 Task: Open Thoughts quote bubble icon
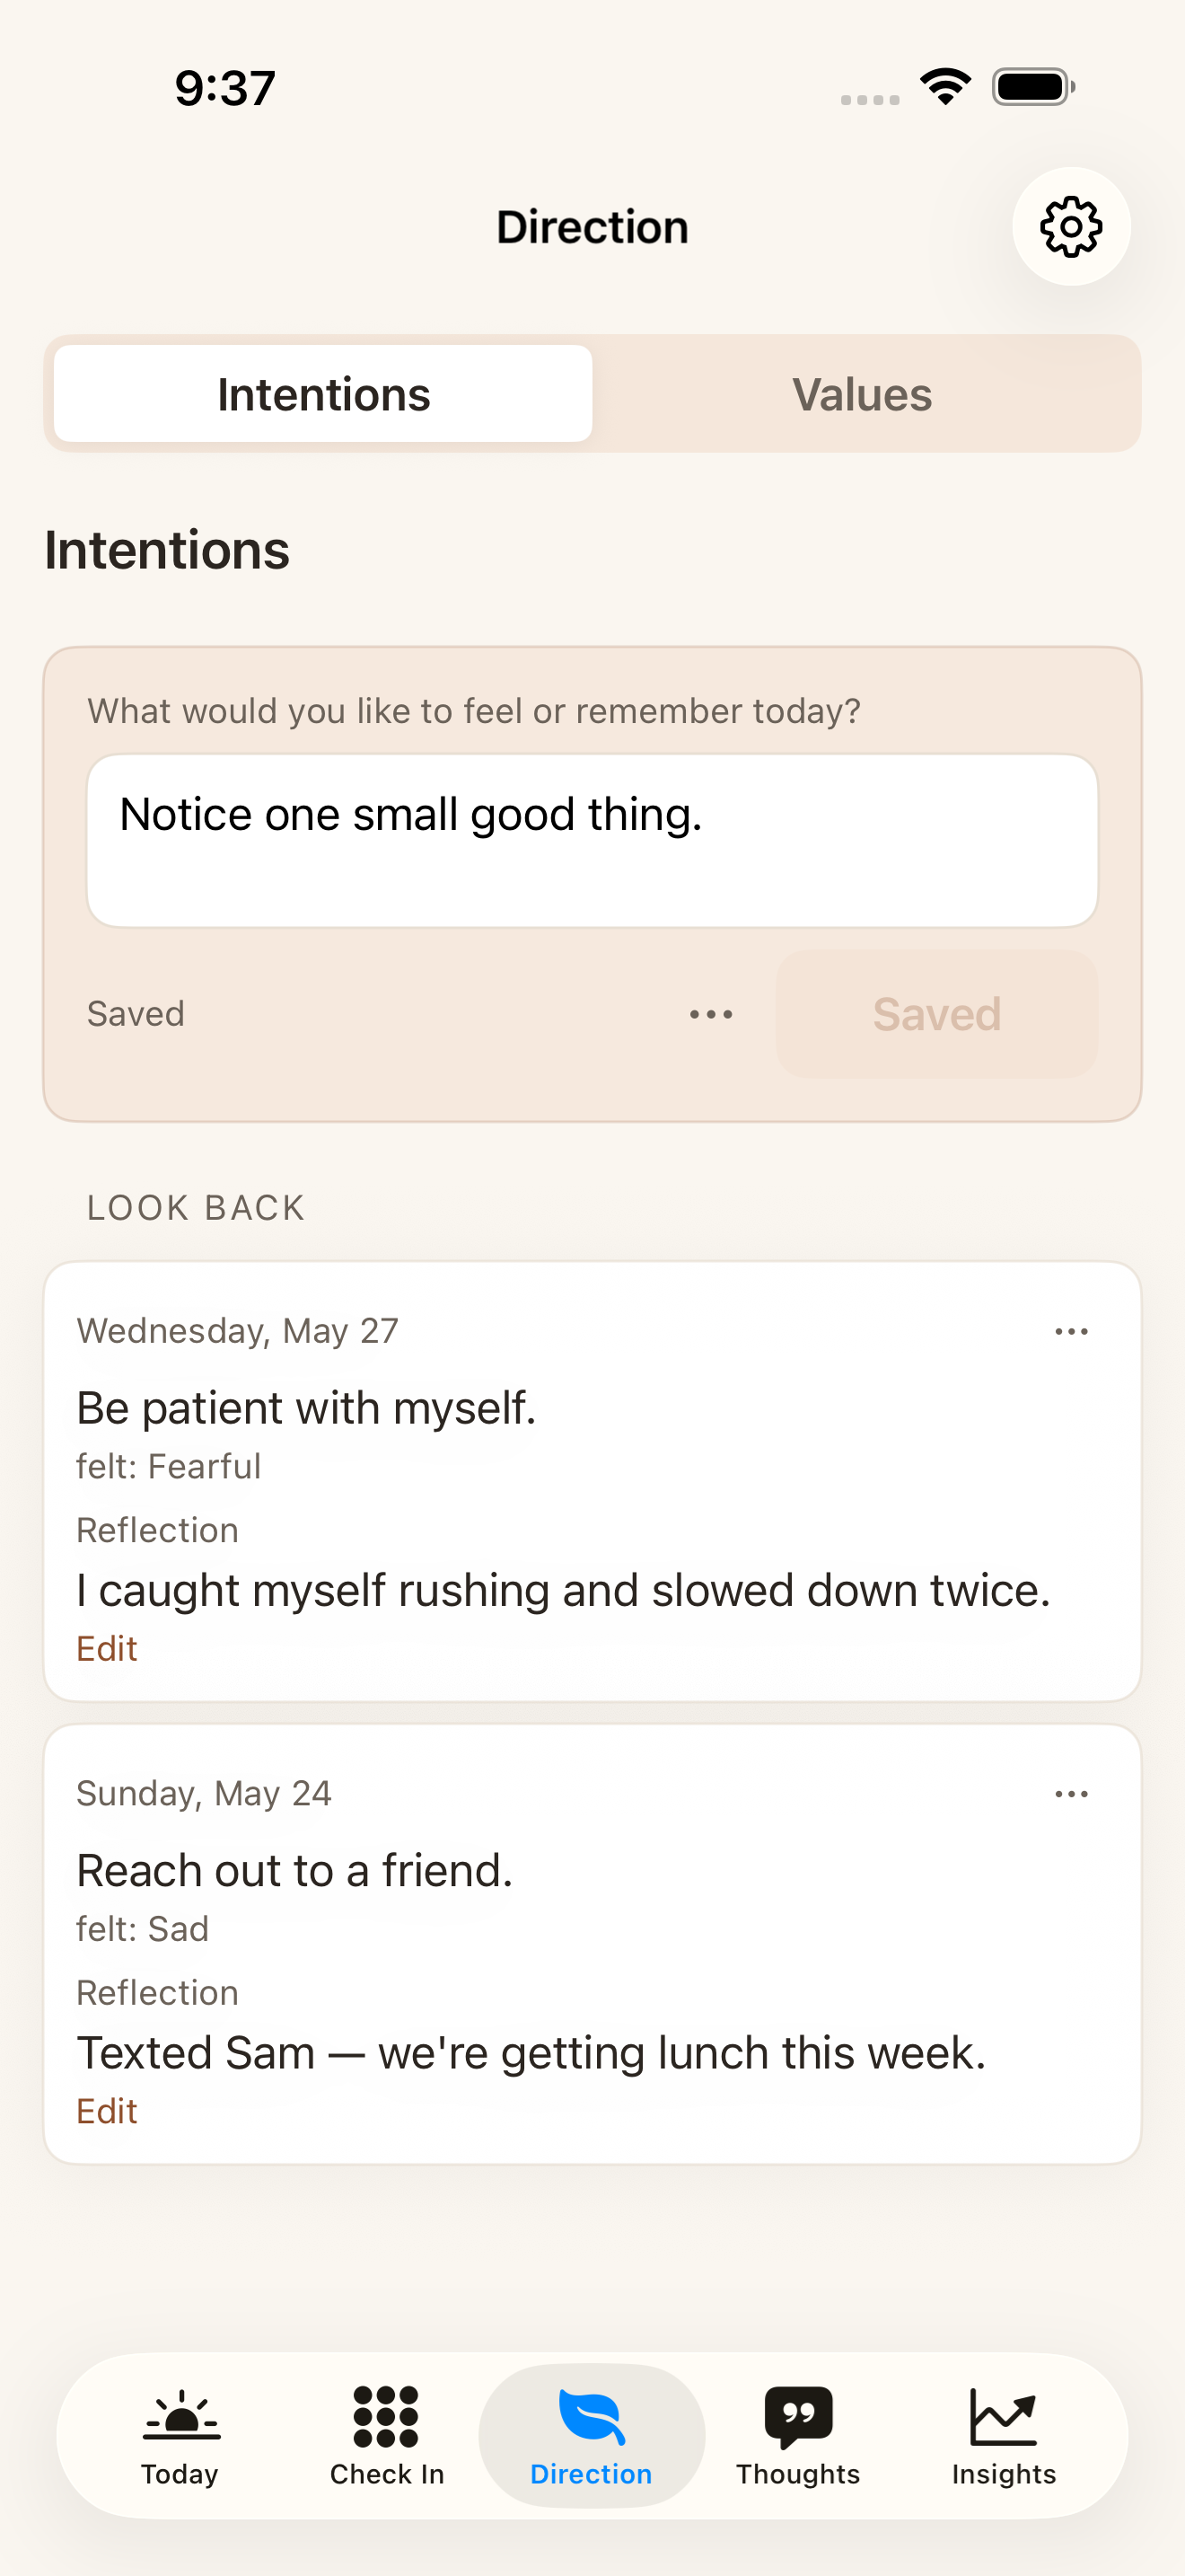coord(798,2417)
